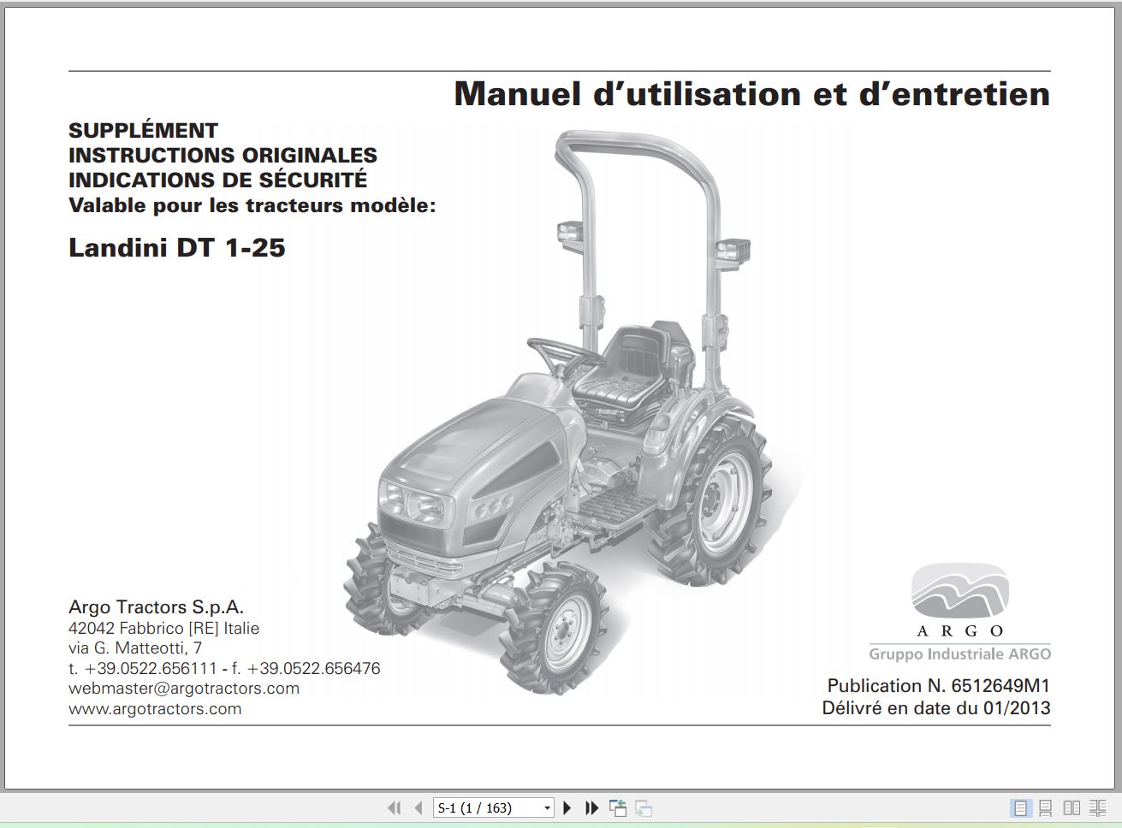Click the ARGO Gruppo Industriale logo

(959, 612)
